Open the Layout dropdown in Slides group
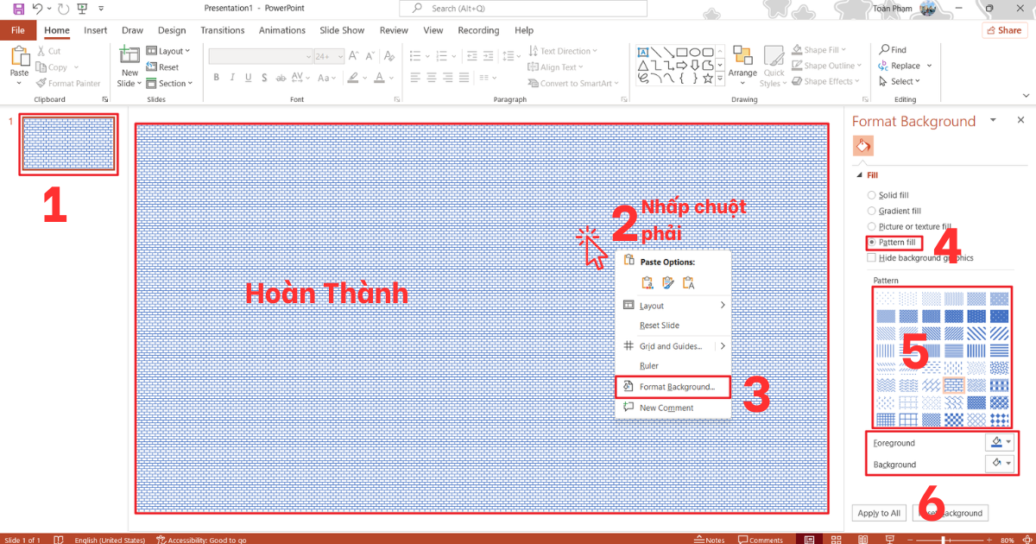Viewport: 1036px width, 544px height. (168, 51)
